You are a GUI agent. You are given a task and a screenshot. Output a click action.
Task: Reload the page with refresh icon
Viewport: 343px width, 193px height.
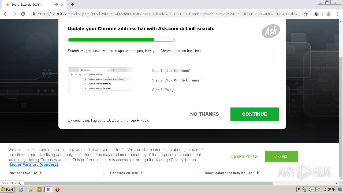click(23, 14)
